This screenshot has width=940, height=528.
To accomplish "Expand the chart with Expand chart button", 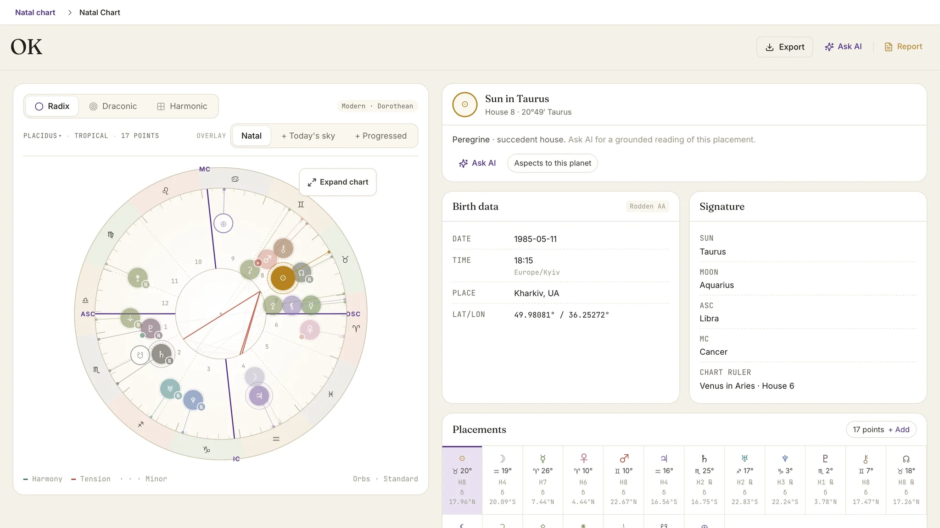I will tap(338, 182).
